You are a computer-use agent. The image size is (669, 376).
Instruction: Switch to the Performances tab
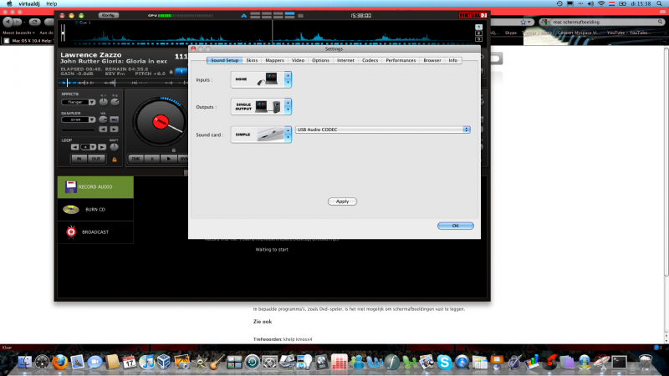(x=401, y=60)
